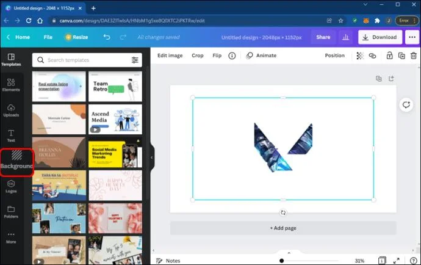Screen dimensions: 421x265
Task: Open the More sidebar options
Action: tap(11, 238)
